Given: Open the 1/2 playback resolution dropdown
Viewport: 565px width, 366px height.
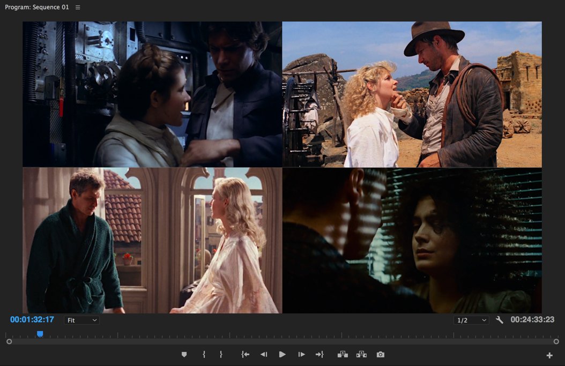Looking at the screenshot, I should (x=471, y=320).
